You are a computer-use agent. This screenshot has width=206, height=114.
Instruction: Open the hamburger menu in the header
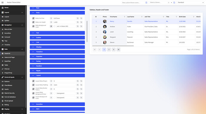2,2
